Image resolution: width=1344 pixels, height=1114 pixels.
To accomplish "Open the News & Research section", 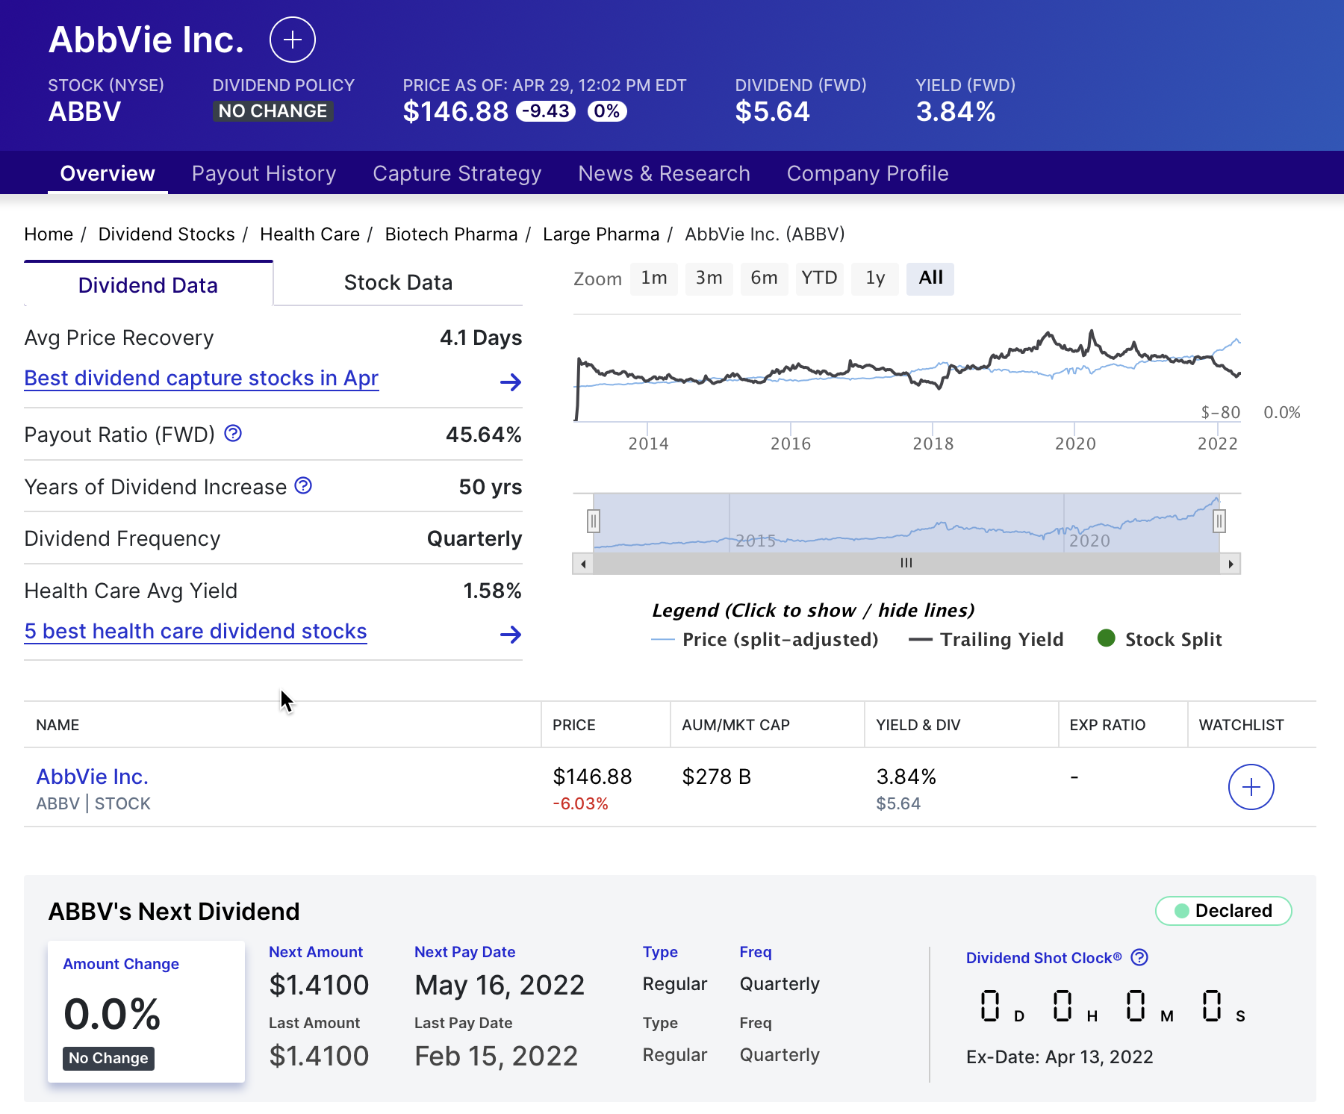I will [664, 173].
